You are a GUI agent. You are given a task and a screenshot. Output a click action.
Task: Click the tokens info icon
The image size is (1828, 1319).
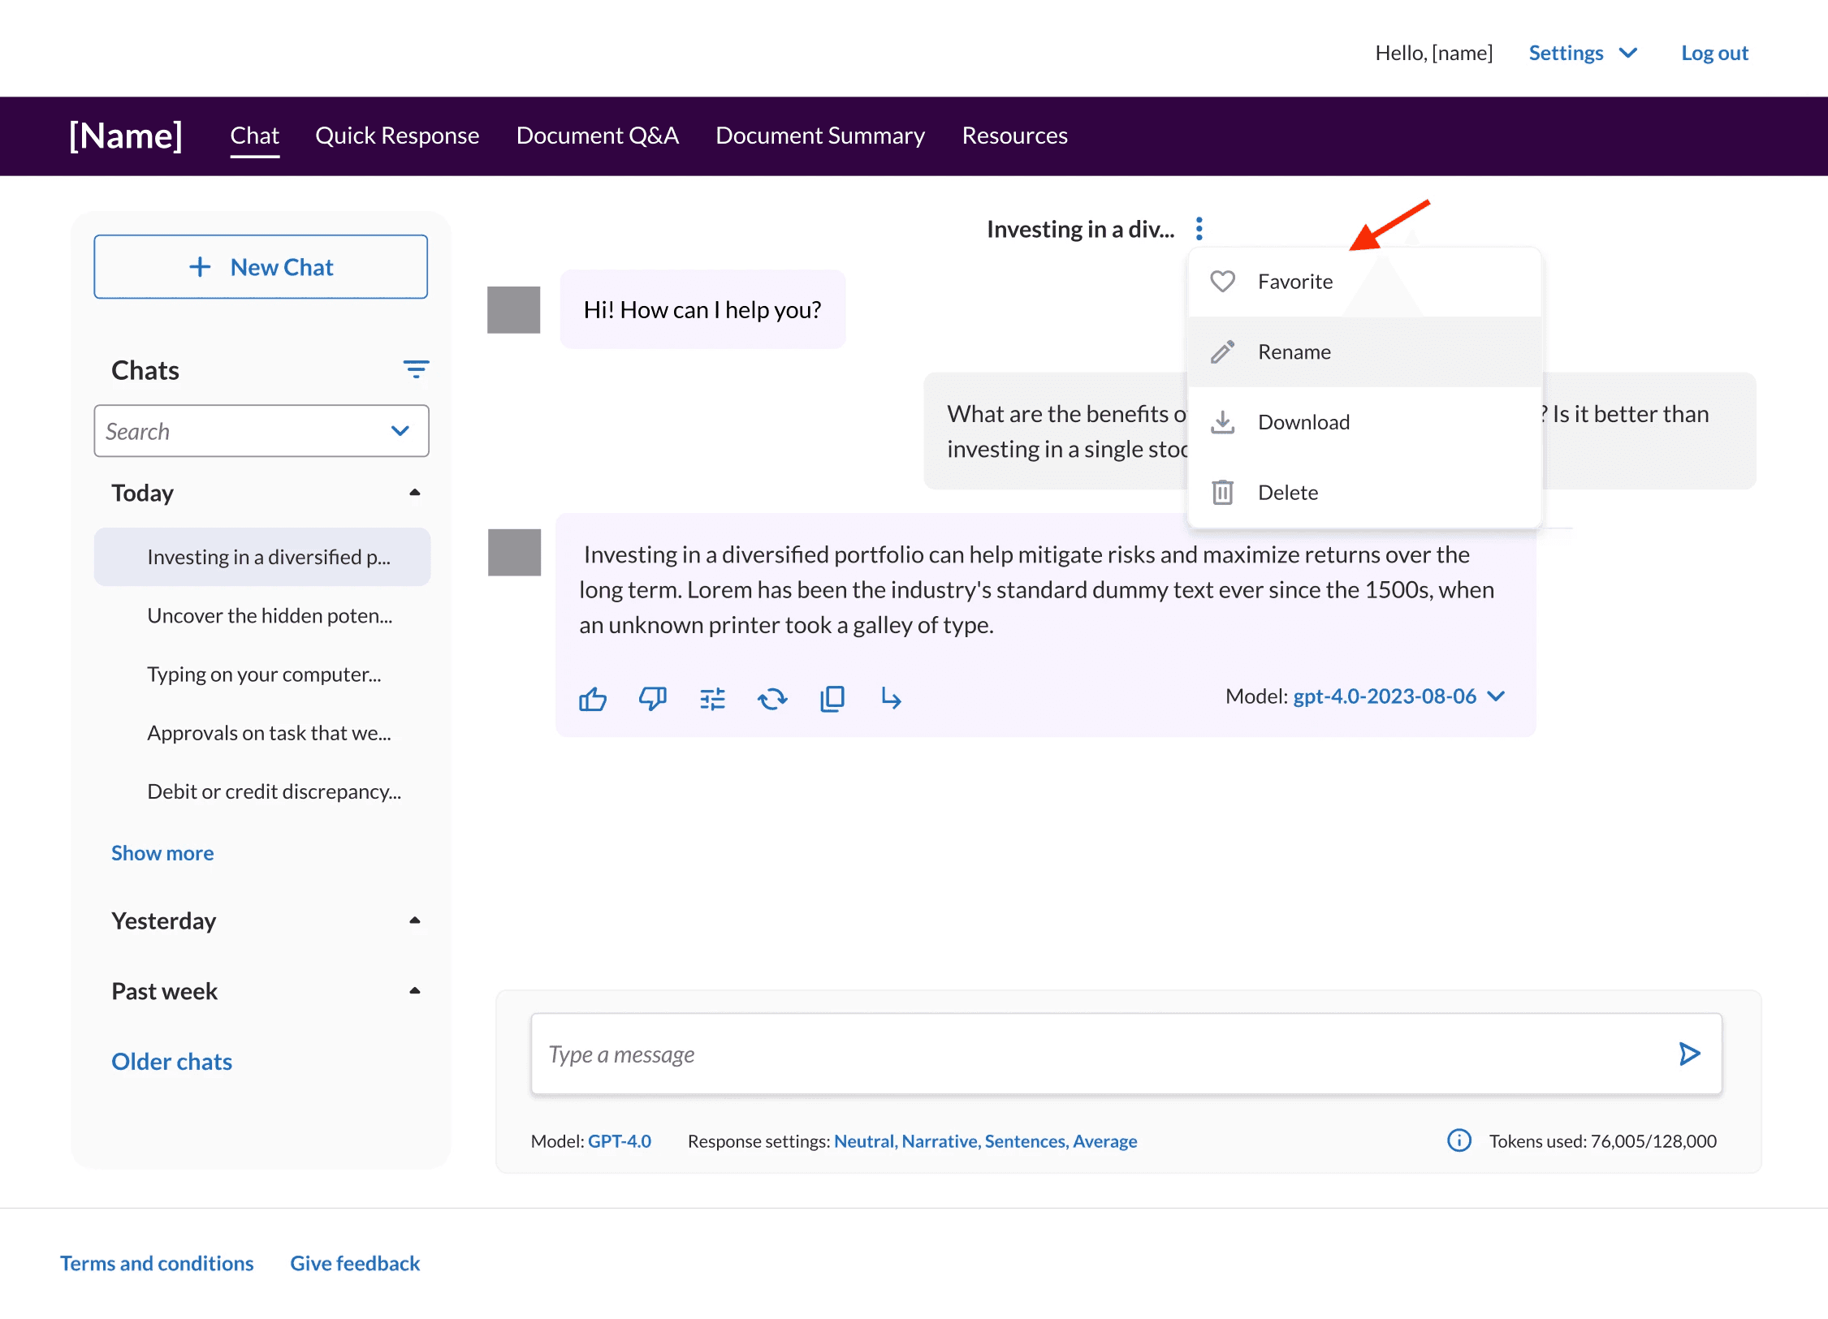point(1459,1140)
